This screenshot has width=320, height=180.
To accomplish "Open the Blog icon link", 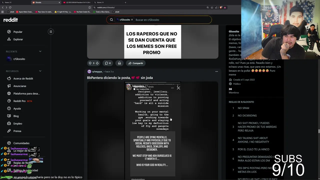I will click(x=9, y=116).
